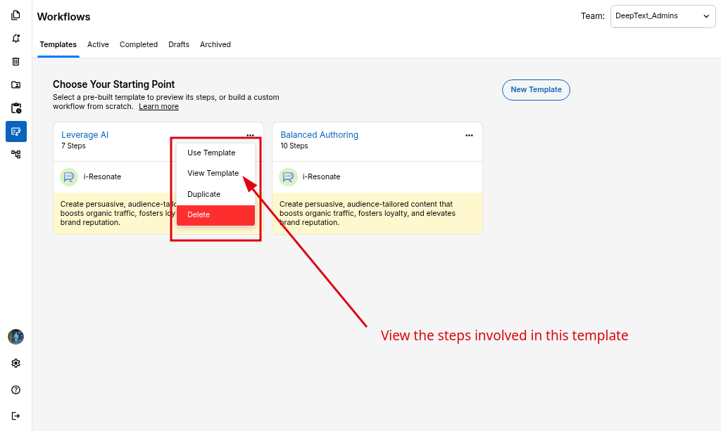Open settings gear in sidebar

15,363
